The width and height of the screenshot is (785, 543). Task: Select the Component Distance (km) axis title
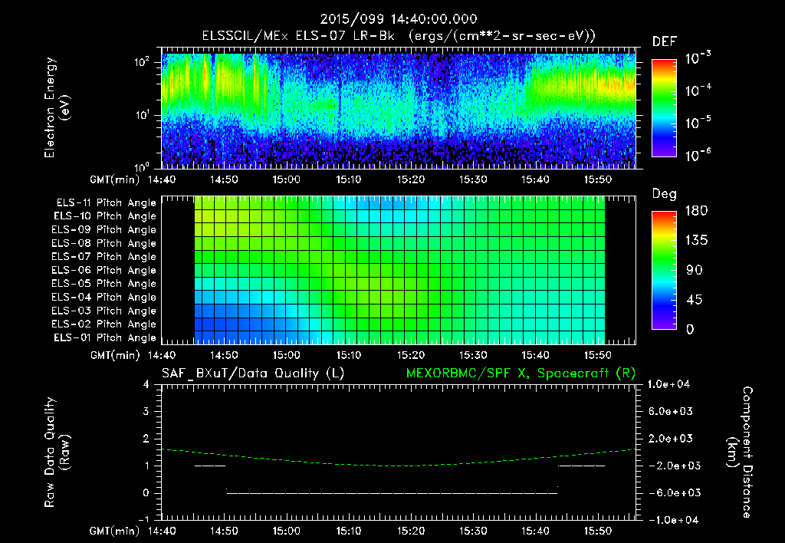click(740, 452)
